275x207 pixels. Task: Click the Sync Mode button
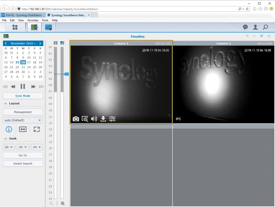(23, 96)
